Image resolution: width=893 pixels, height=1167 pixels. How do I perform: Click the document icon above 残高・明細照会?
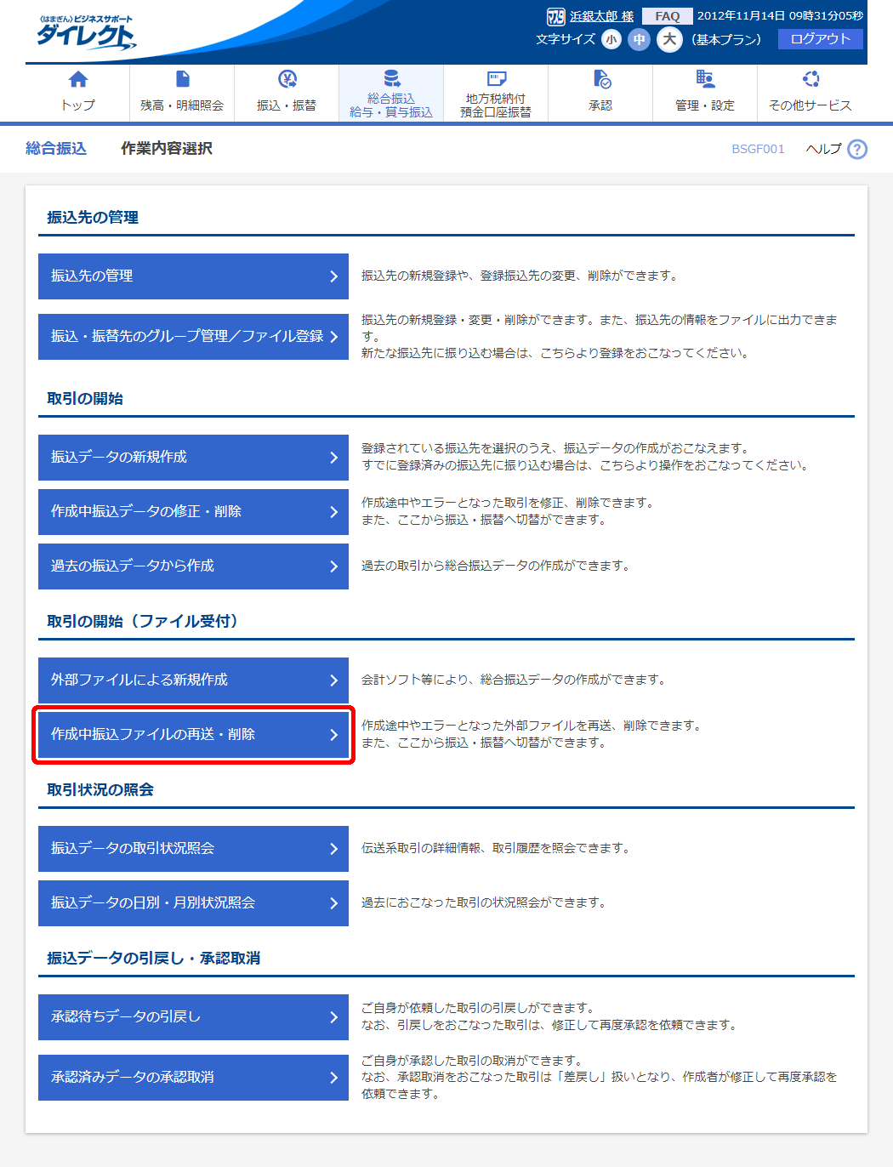[182, 79]
